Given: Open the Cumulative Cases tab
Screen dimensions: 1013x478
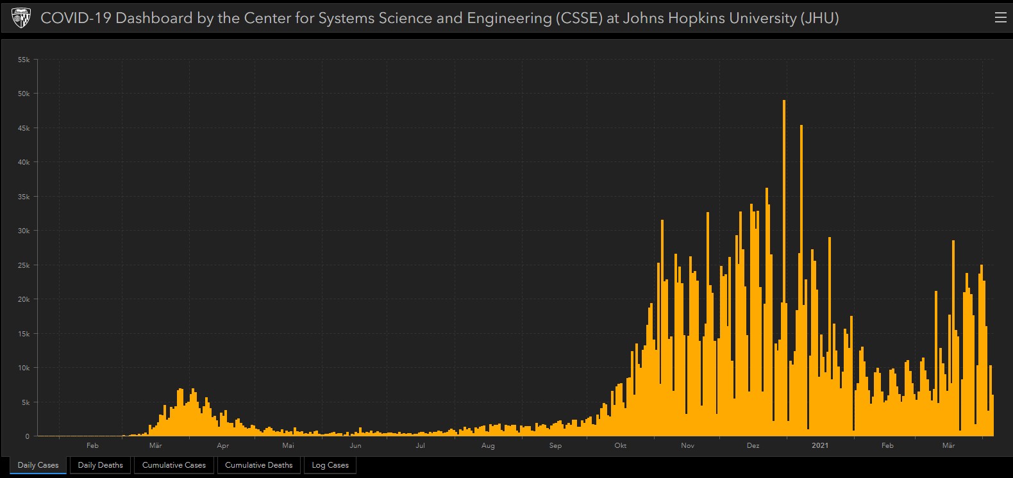Looking at the screenshot, I should point(174,465).
